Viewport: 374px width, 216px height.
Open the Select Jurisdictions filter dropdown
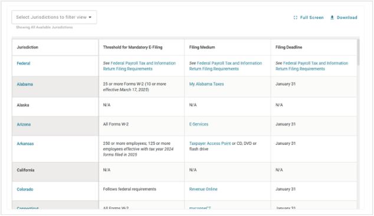[54, 17]
